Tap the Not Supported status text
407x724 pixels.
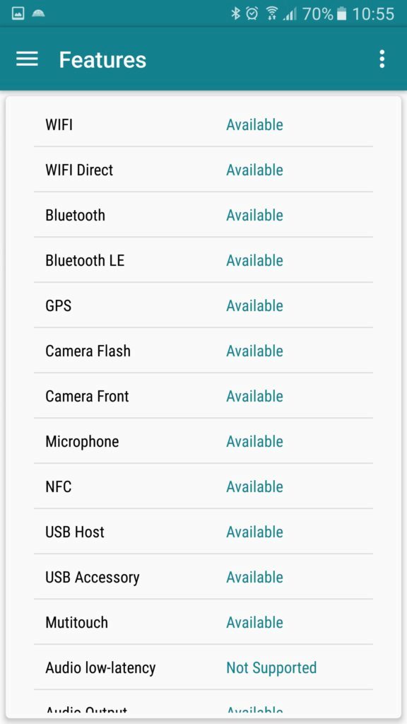[271, 667]
